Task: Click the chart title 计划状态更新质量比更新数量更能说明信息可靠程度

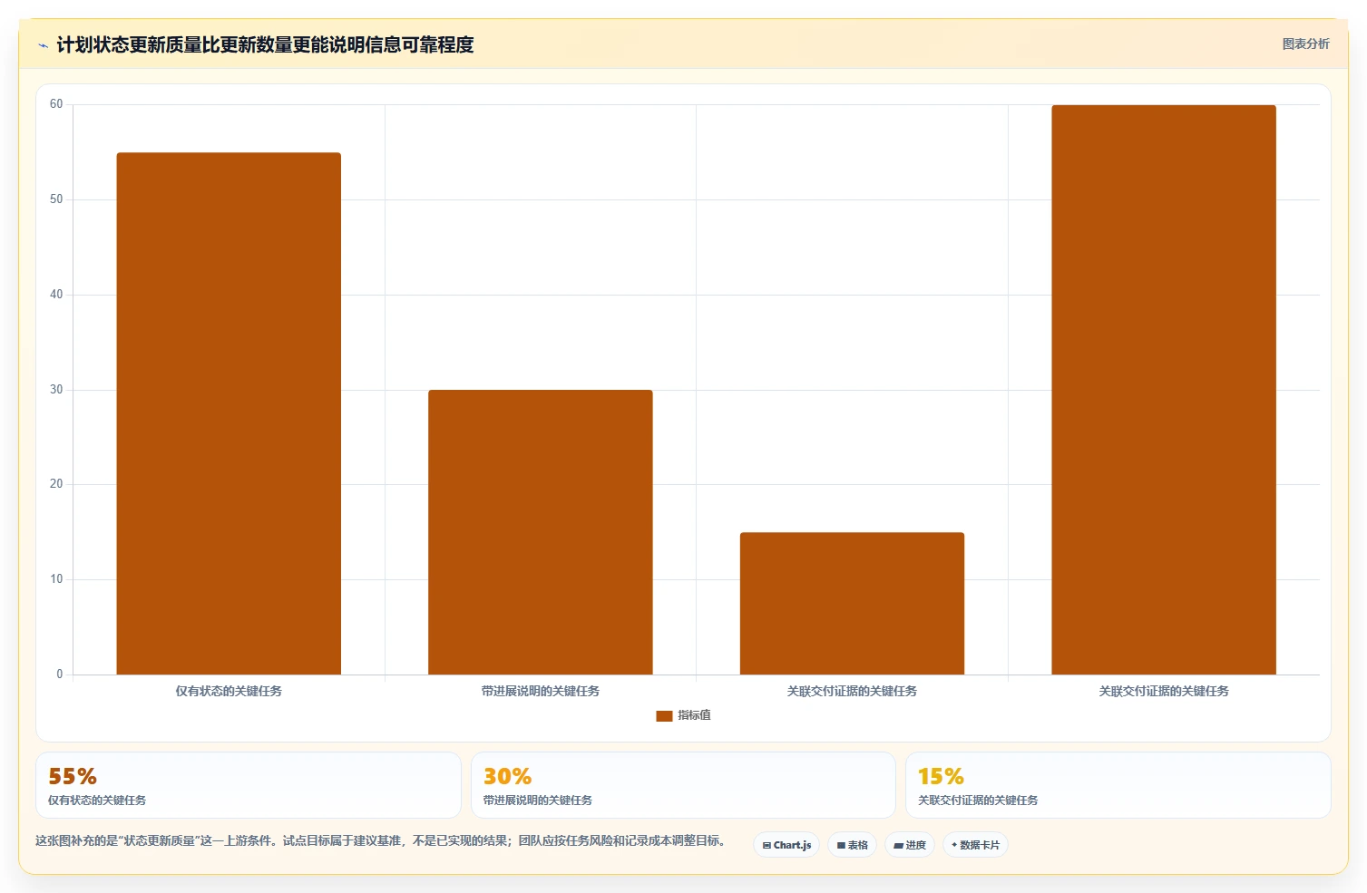Action: click(265, 44)
